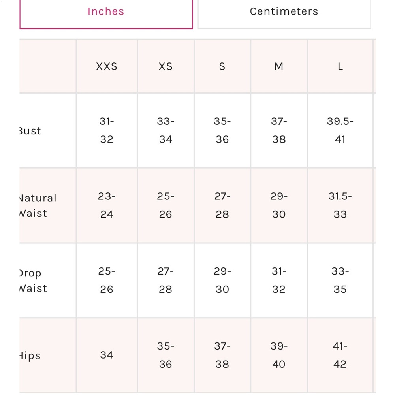Click the M hips 39-40 cell
This screenshot has height=395, width=395.
[279, 355]
